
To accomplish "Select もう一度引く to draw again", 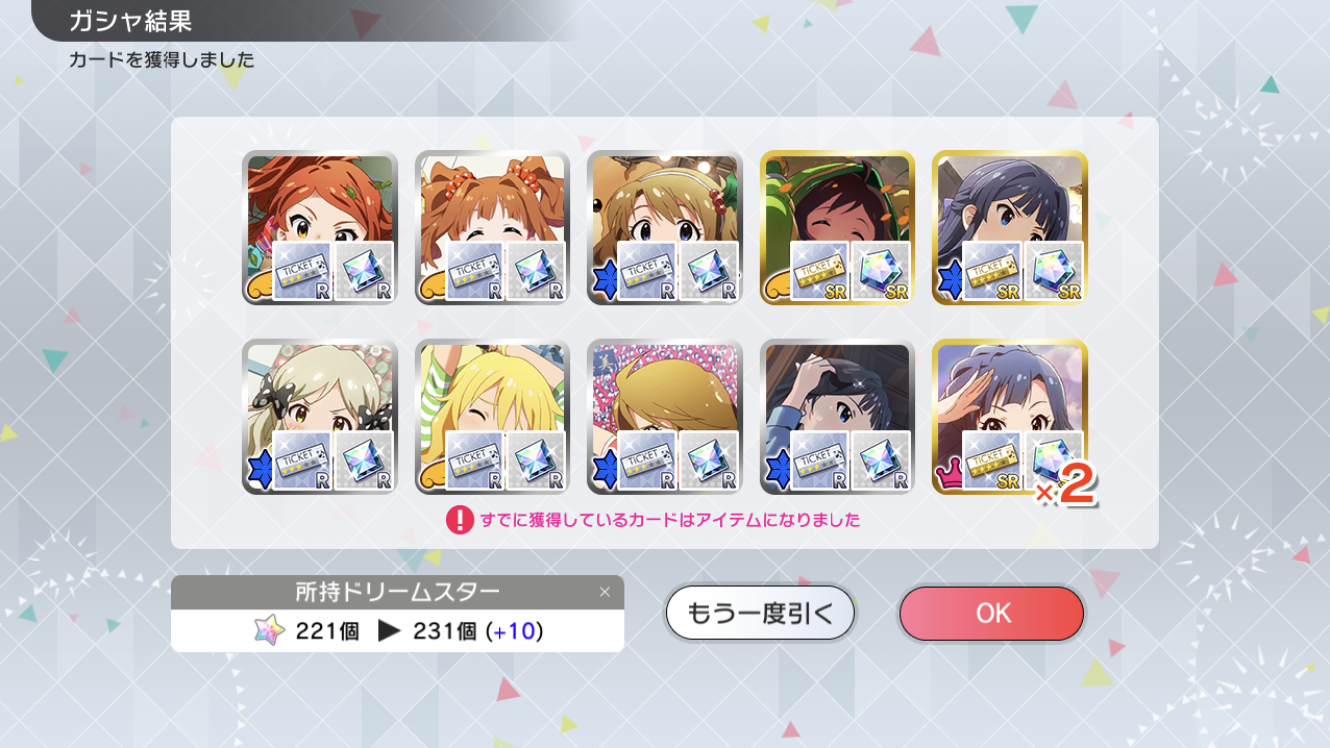I will tap(761, 613).
